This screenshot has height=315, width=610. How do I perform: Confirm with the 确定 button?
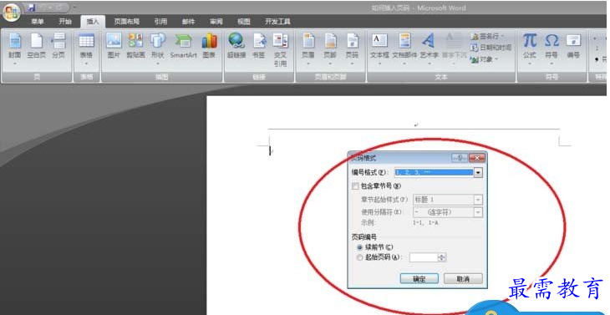(419, 279)
